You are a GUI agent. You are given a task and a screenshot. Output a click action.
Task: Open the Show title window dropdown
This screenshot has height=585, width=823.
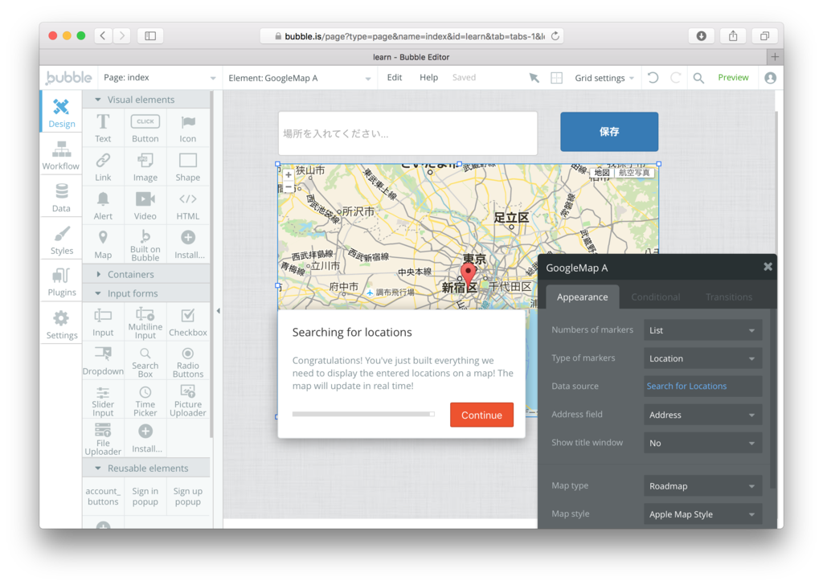(x=702, y=443)
